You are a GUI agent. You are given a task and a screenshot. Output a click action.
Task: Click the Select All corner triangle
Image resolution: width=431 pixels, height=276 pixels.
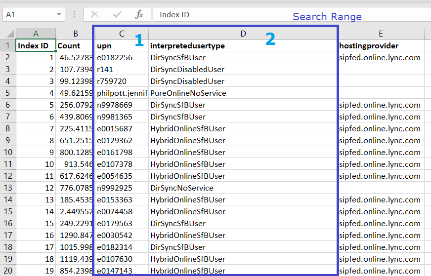[x=10, y=34]
